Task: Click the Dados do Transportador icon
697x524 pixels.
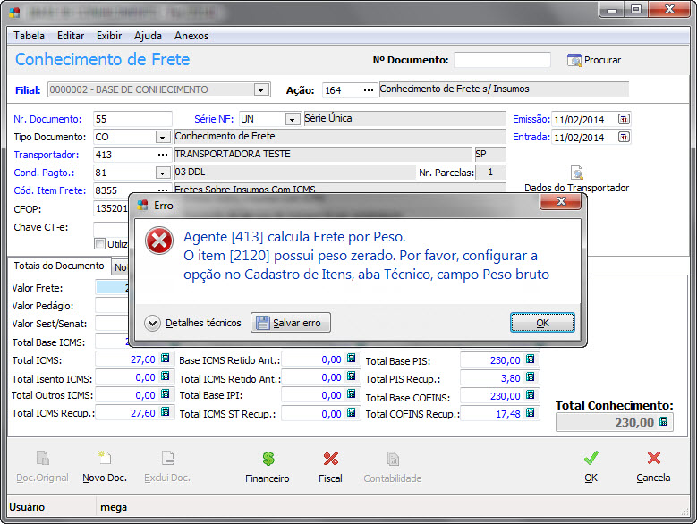Action: click(x=577, y=173)
